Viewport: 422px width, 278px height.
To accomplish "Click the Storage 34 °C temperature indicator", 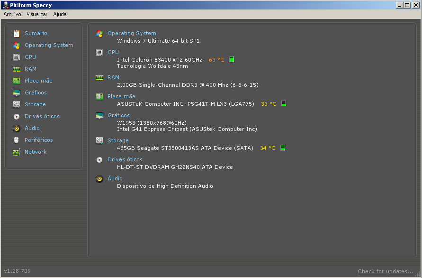I will [x=283, y=148].
